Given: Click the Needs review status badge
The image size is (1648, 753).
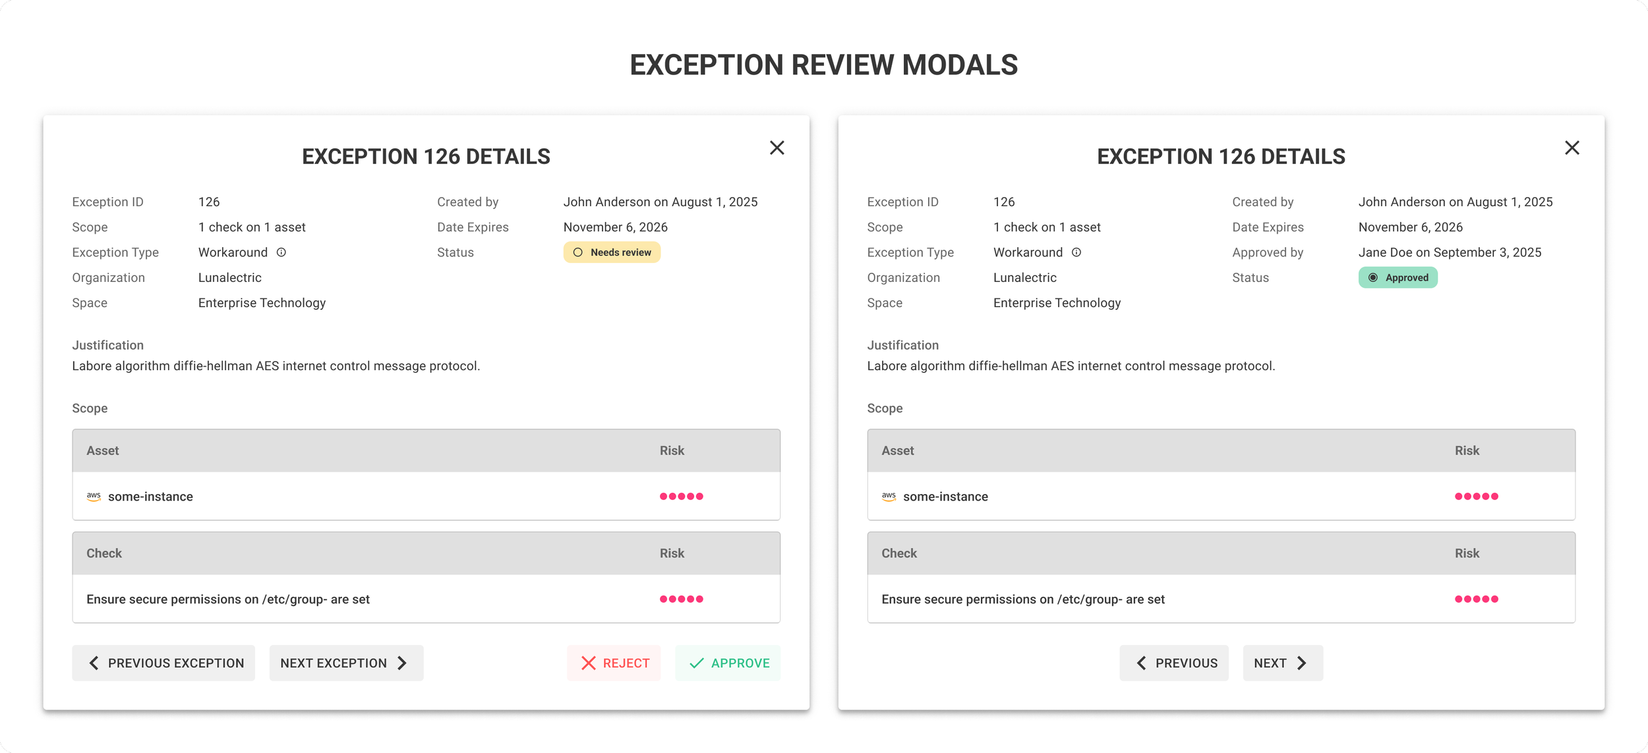Looking at the screenshot, I should pos(612,252).
